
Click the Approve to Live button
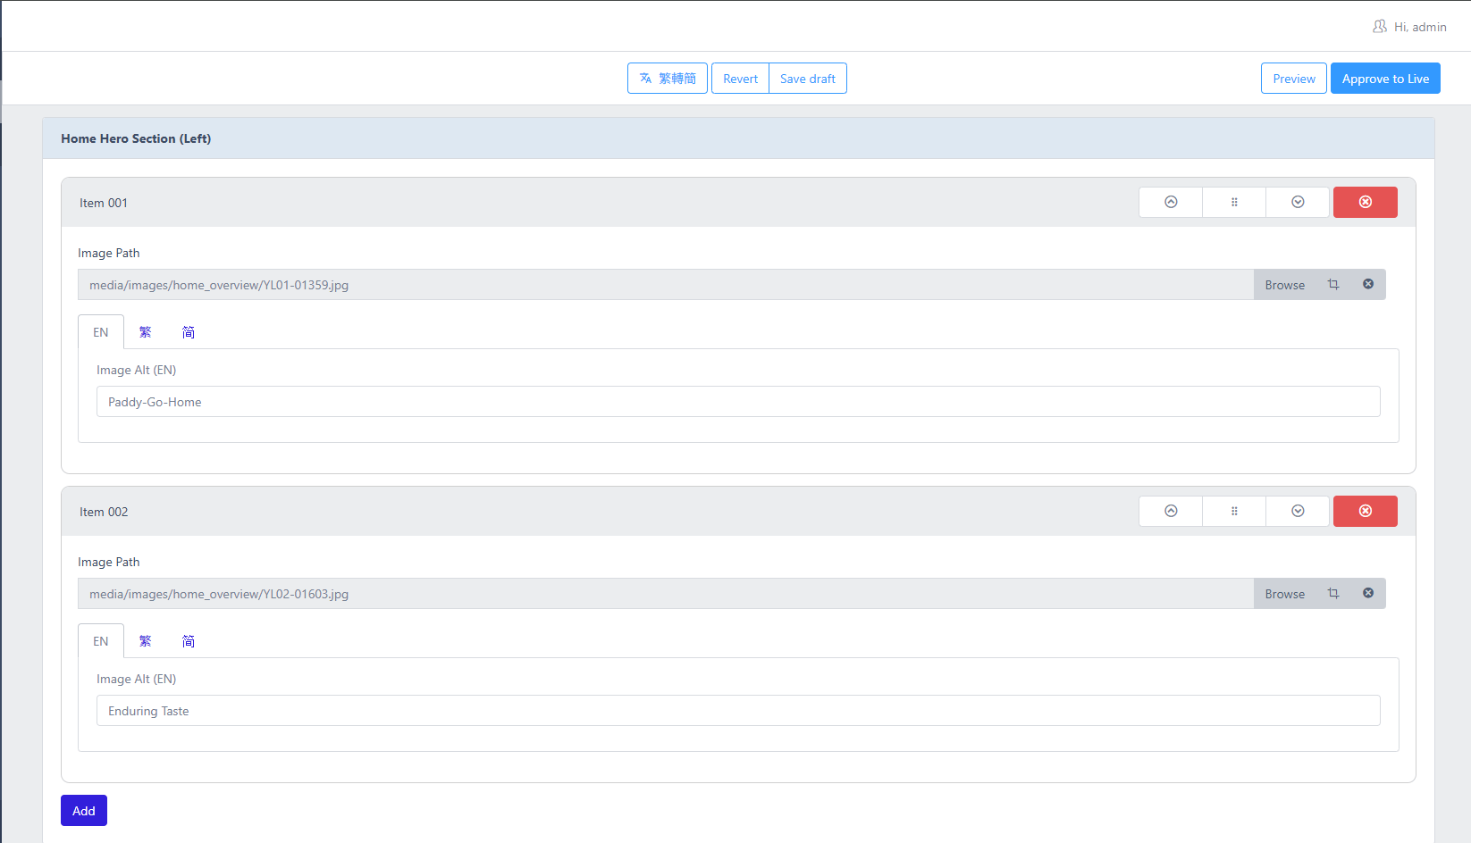pos(1385,78)
